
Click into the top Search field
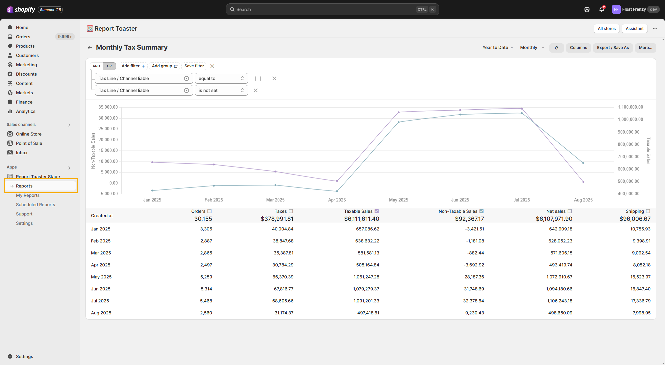click(x=332, y=9)
